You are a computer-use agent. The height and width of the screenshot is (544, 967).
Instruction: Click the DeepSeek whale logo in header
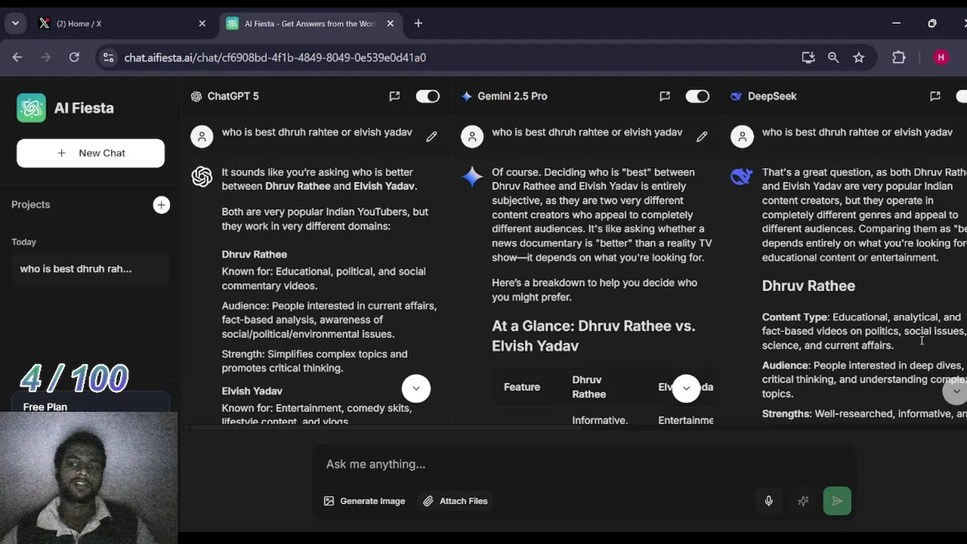coord(737,96)
